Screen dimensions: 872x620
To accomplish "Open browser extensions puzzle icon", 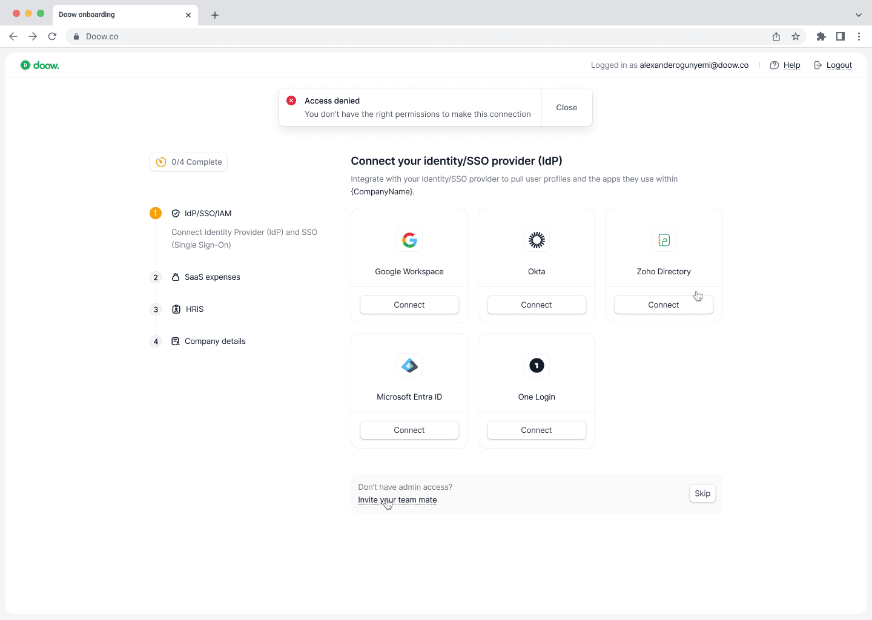I will pyautogui.click(x=821, y=36).
